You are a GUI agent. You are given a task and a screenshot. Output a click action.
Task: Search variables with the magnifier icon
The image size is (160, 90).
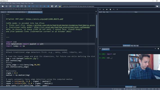coord(114,9)
